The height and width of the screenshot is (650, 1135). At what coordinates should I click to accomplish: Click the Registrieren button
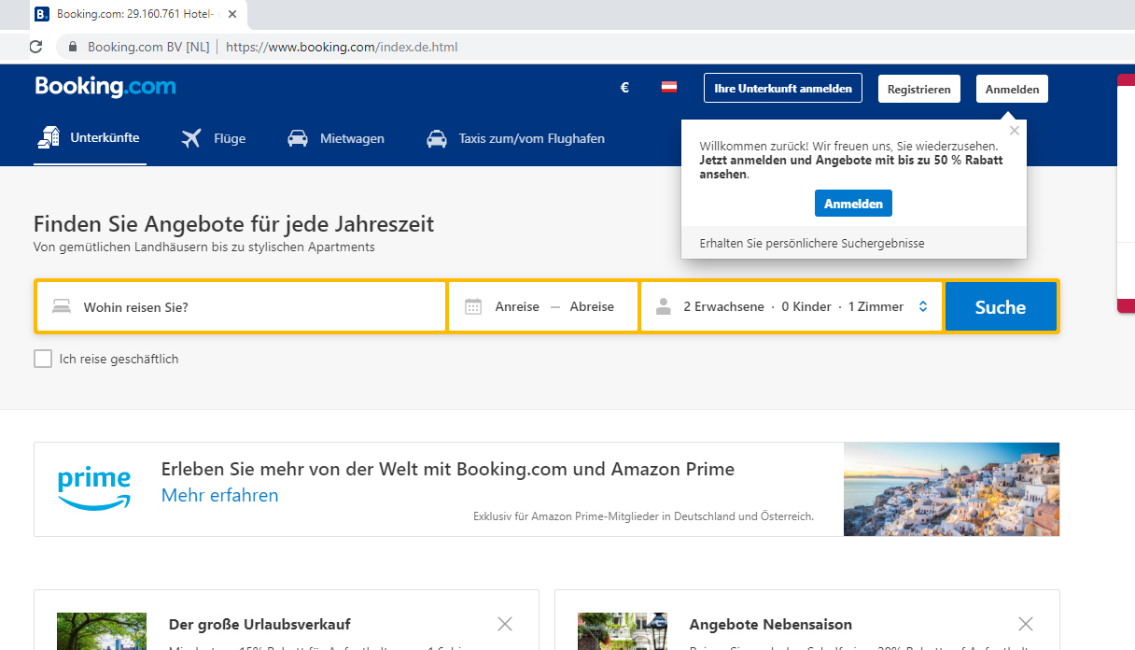click(x=919, y=89)
